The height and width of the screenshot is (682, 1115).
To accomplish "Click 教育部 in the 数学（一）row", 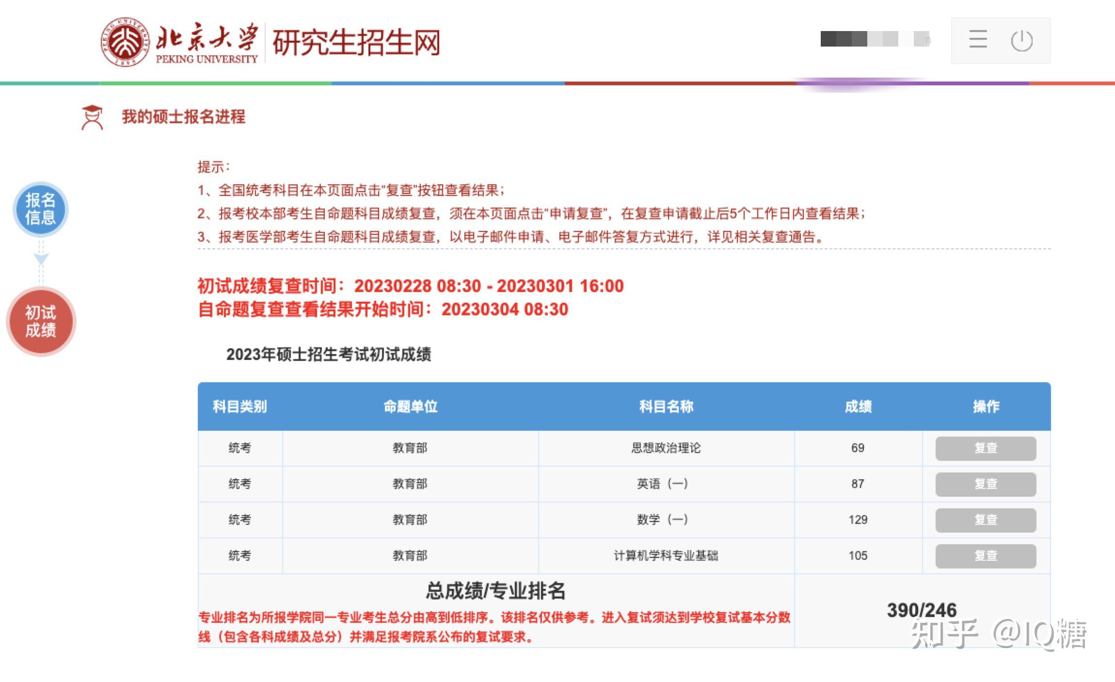I will coord(410,520).
